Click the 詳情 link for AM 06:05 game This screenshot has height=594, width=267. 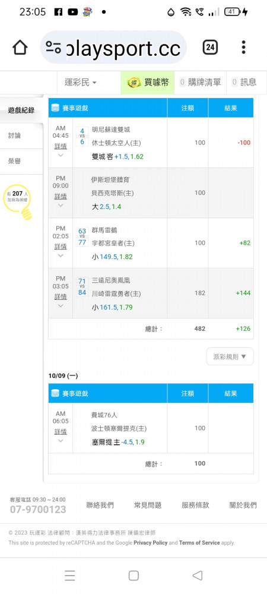[x=61, y=431]
